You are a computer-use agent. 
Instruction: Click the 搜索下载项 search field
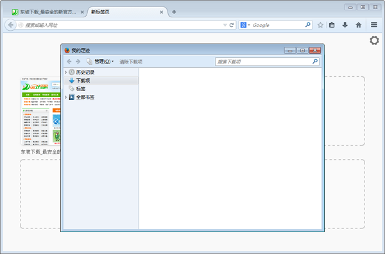tap(267, 62)
